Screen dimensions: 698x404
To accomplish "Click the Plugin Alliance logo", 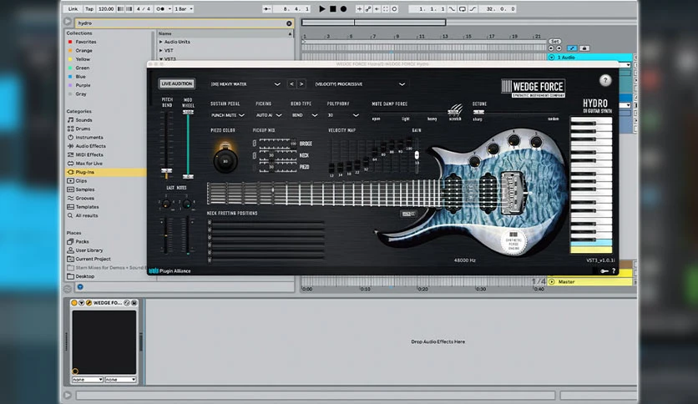I will click(x=170, y=271).
